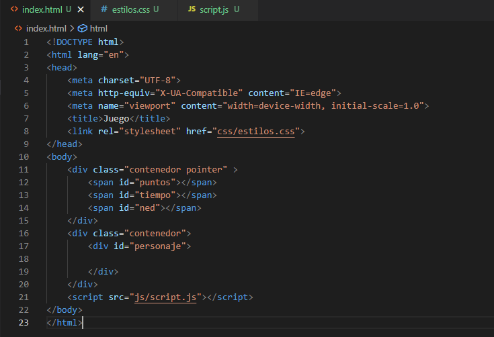The width and height of the screenshot is (494, 337).
Task: Follow the css/estilos.css link
Action: [256, 131]
